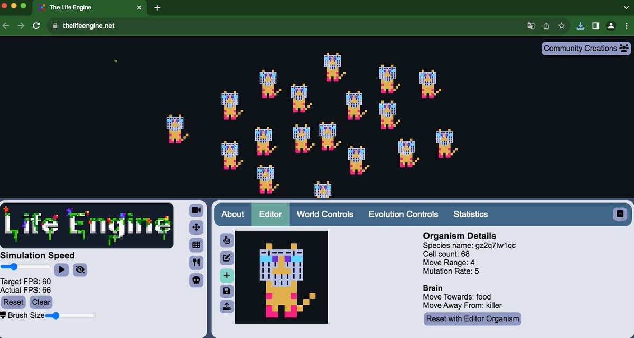Go back in browser history

pyautogui.click(x=6, y=25)
